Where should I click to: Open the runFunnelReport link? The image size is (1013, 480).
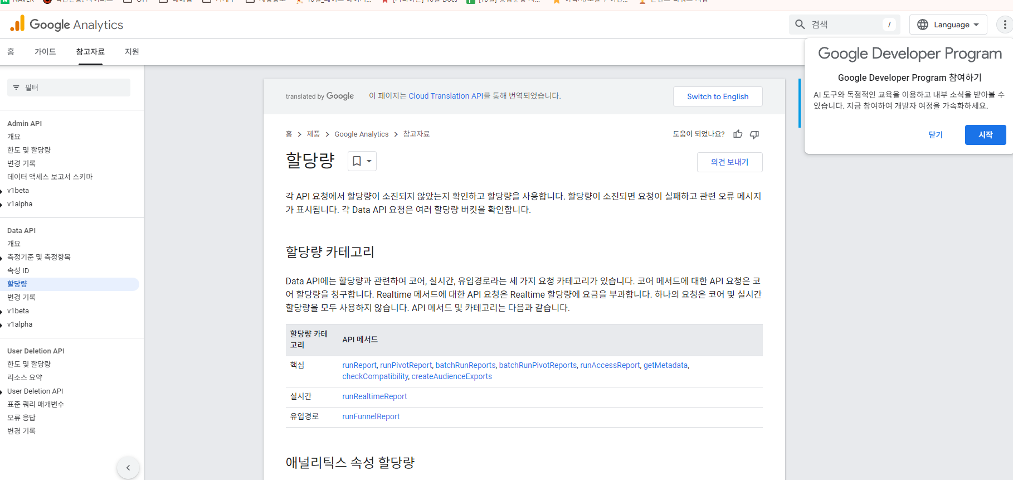pos(371,416)
